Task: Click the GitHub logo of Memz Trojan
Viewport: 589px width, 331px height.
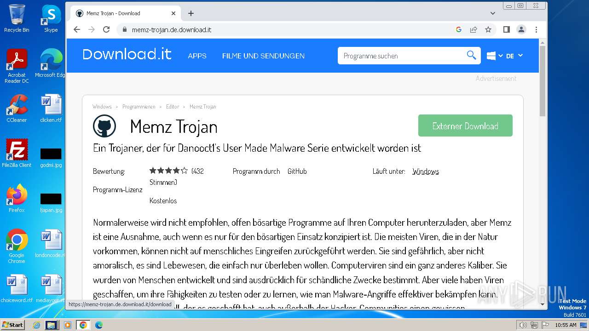Action: tap(104, 126)
